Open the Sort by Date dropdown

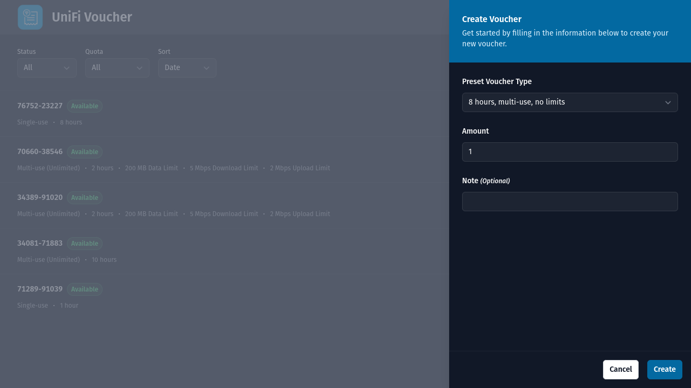point(187,67)
